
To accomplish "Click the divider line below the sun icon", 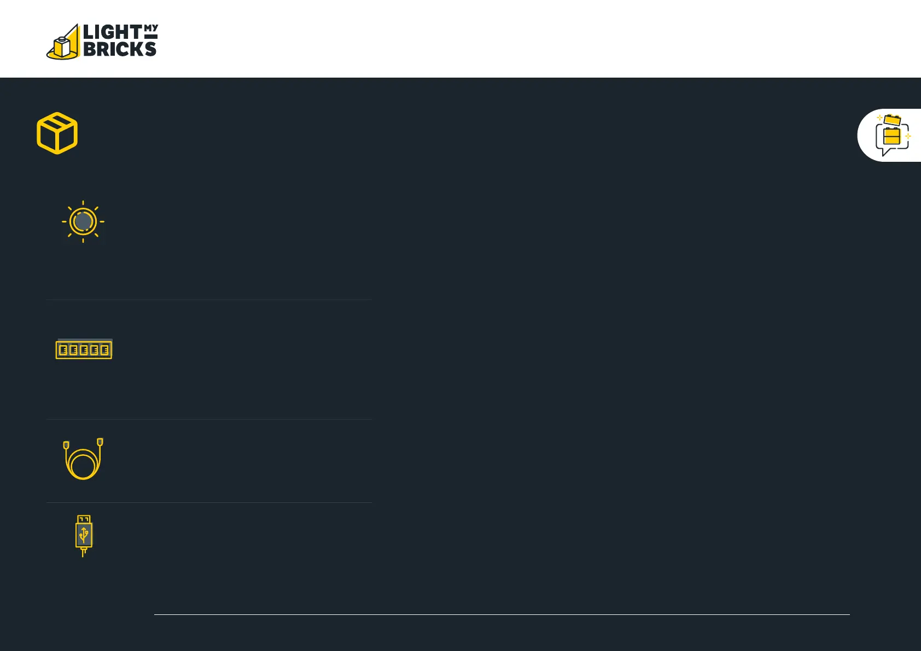I will click(209, 300).
